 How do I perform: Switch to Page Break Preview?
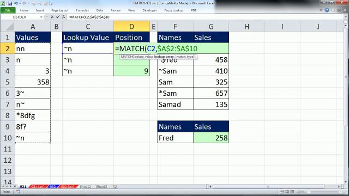coord(292,192)
